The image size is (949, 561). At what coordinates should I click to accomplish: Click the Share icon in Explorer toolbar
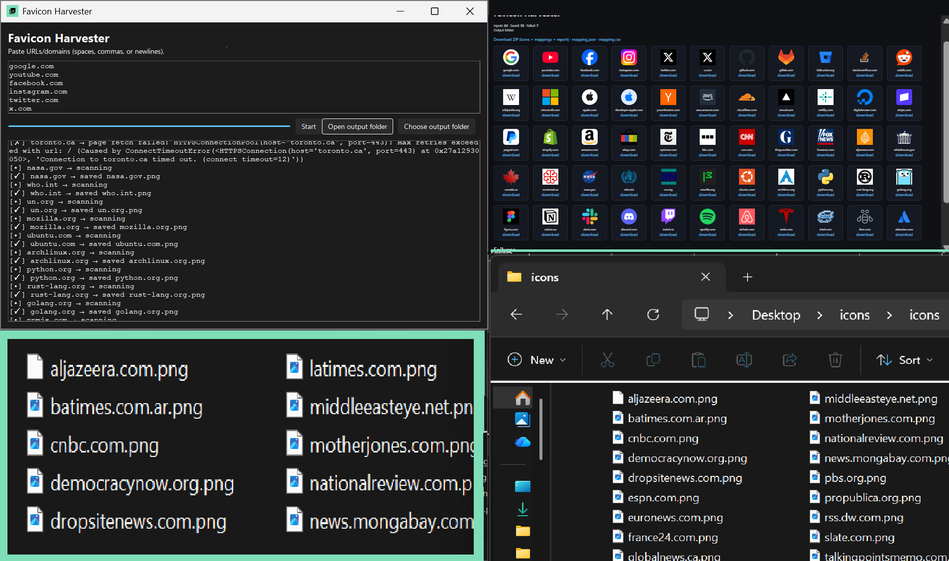tap(789, 360)
